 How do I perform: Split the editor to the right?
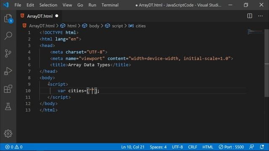pyautogui.click(x=250, y=16)
